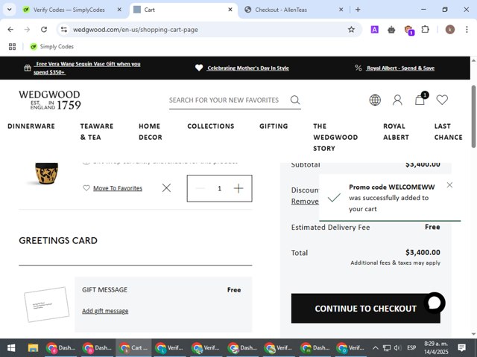Open Royal Albert Spend & Save link
Image resolution: width=477 pixels, height=357 pixels.
pyautogui.click(x=400, y=68)
